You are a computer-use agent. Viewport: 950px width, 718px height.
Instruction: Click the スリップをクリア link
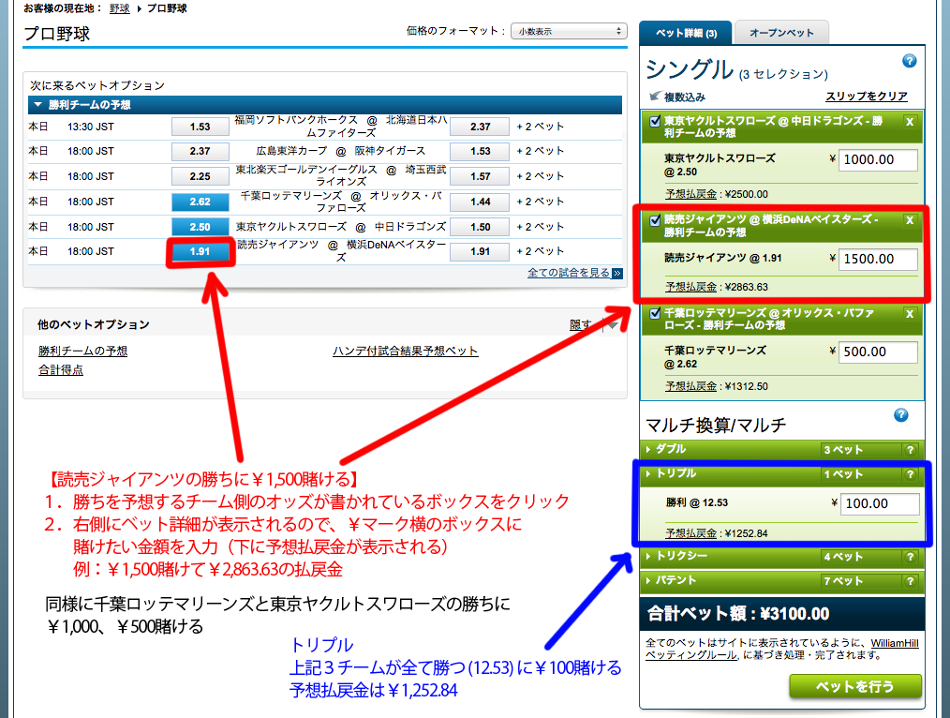pyautogui.click(x=866, y=97)
